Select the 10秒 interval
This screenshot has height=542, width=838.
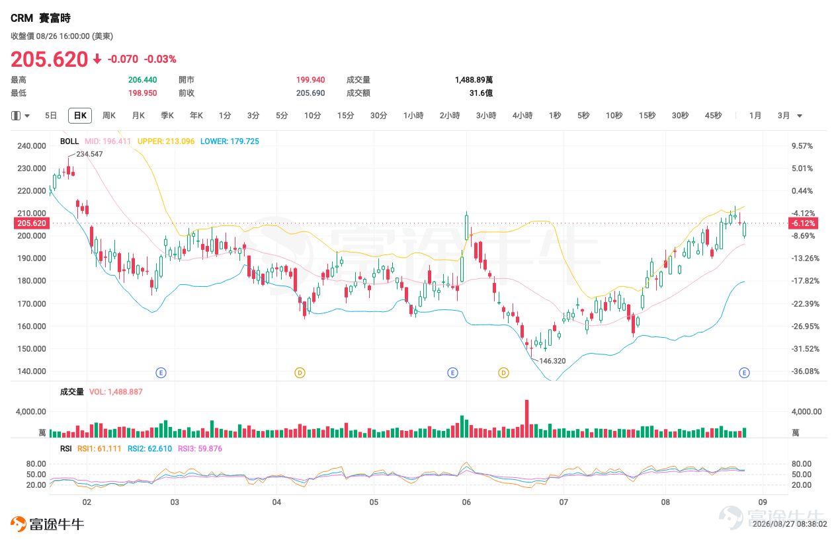point(614,116)
